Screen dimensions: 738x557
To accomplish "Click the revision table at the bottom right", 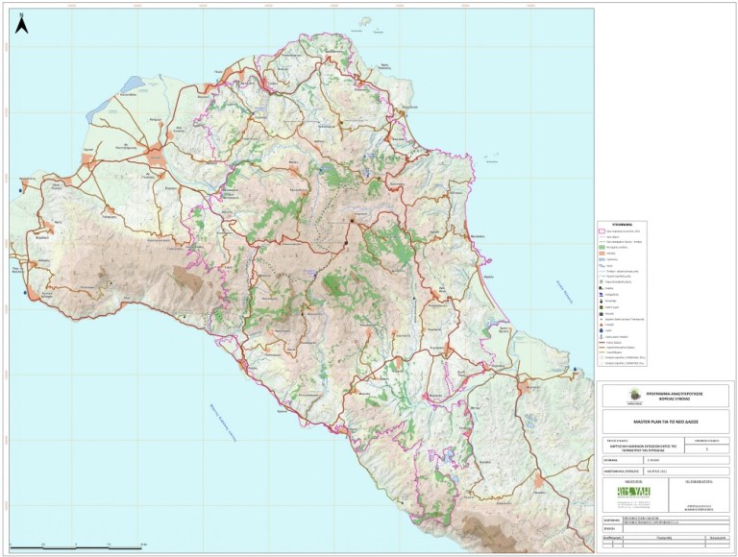I will tap(661, 544).
